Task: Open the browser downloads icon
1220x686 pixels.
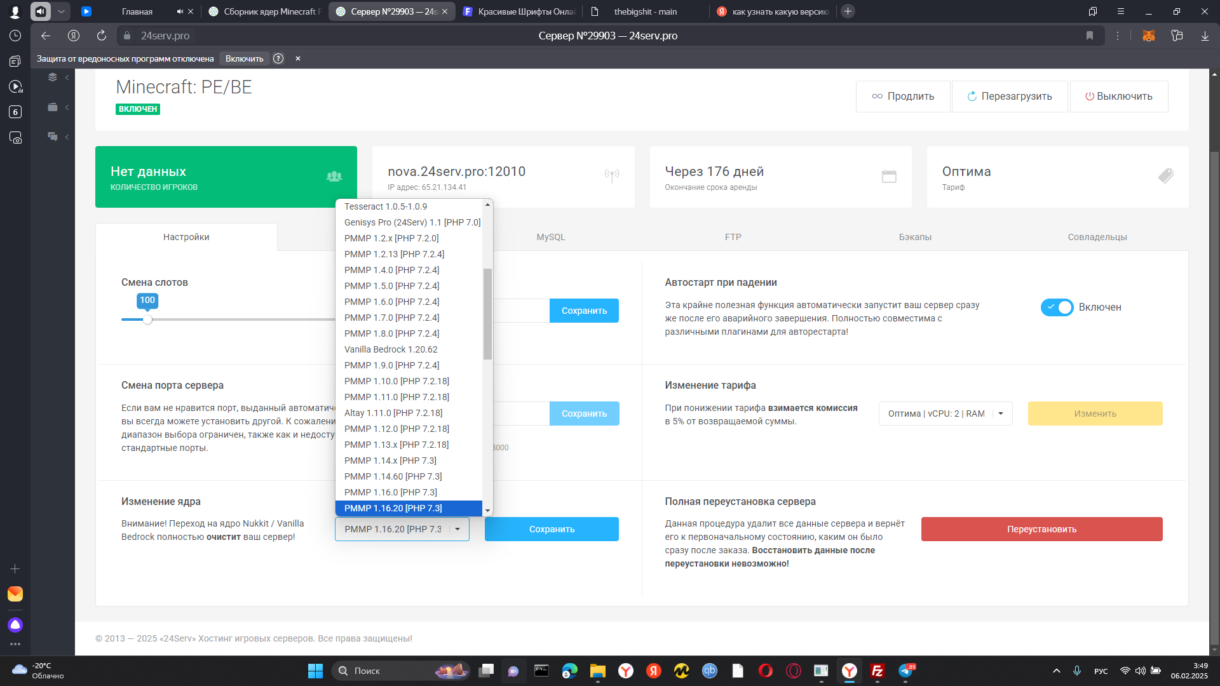Action: click(x=1205, y=36)
